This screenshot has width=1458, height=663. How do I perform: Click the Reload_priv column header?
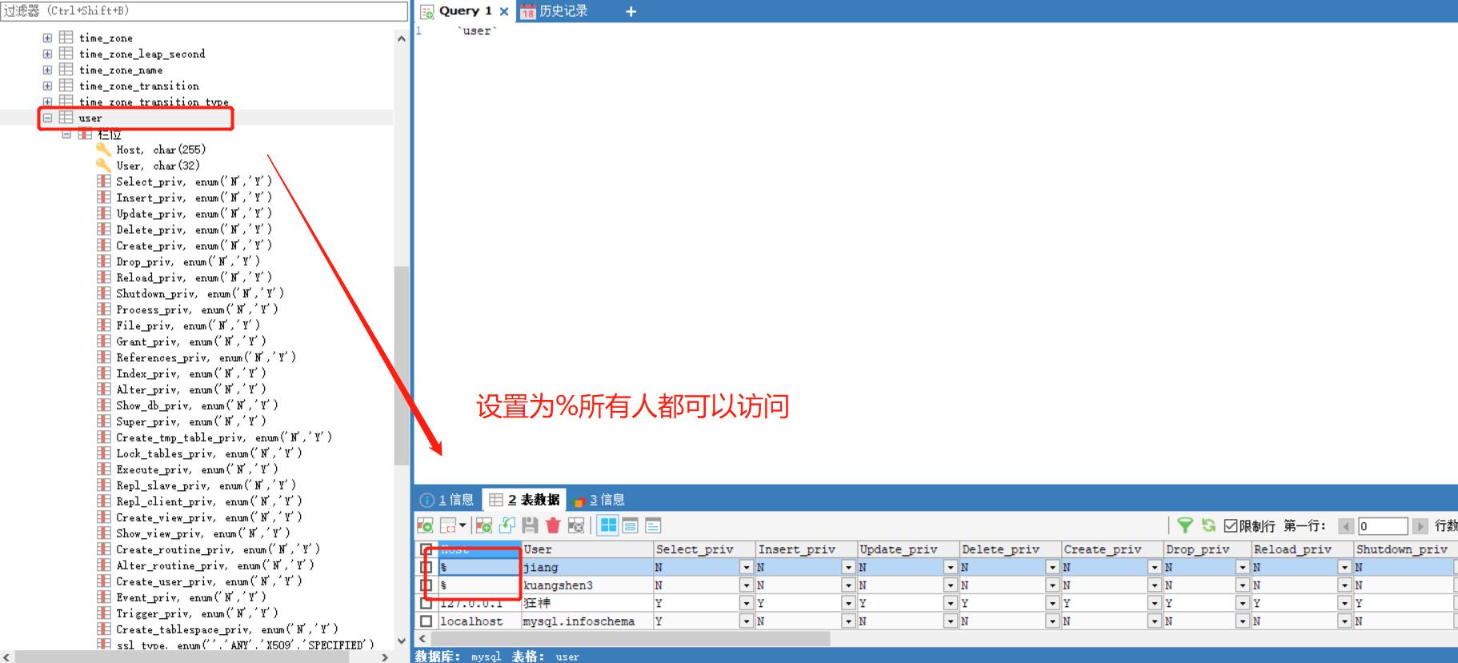[x=1302, y=549]
